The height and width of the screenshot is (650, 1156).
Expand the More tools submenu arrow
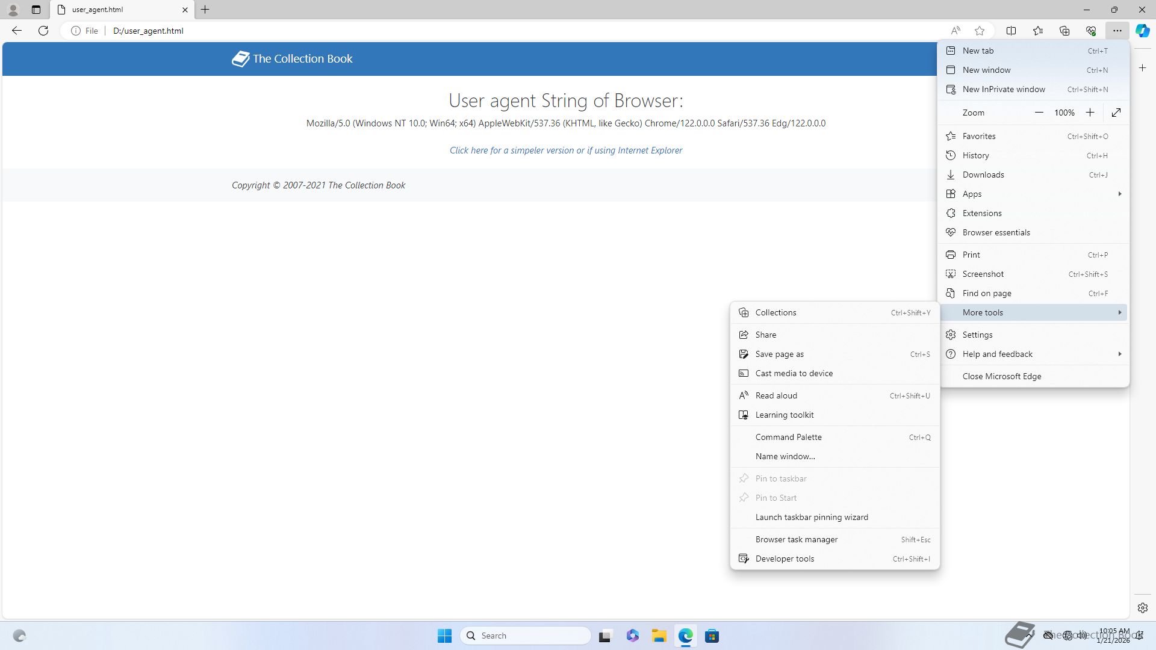(1119, 312)
